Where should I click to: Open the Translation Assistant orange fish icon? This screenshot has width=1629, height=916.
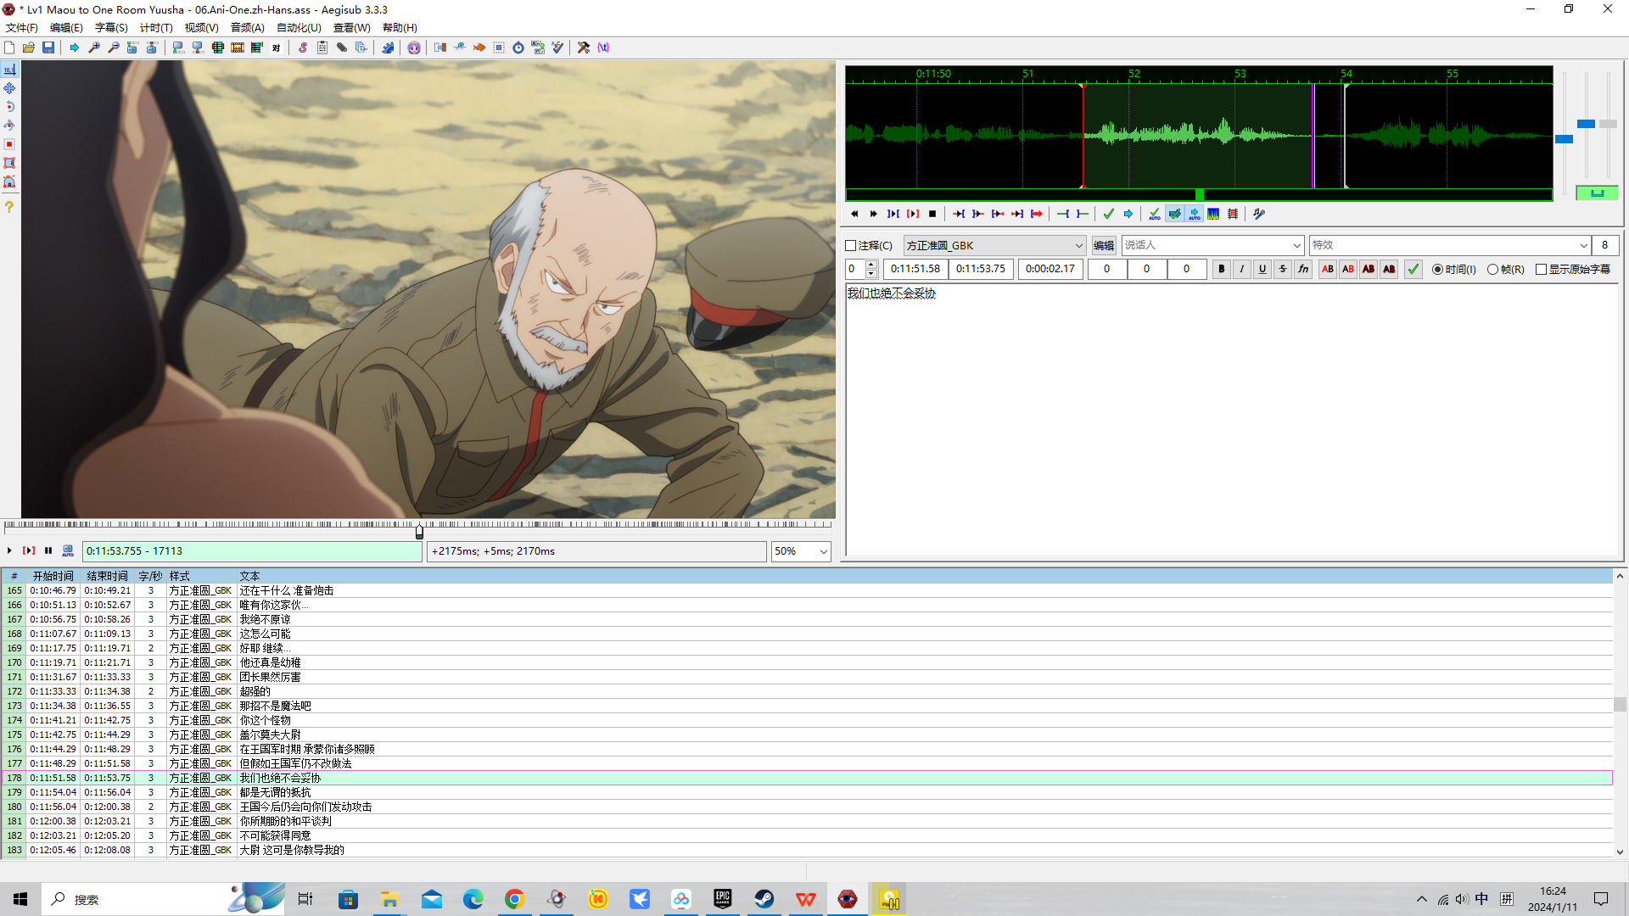(479, 47)
